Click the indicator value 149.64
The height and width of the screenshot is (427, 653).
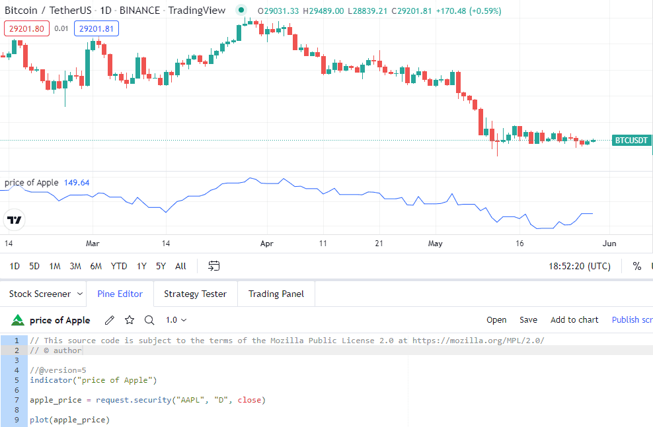point(77,183)
